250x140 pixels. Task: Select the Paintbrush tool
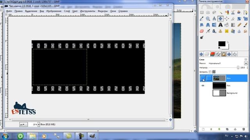(x=245, y=25)
